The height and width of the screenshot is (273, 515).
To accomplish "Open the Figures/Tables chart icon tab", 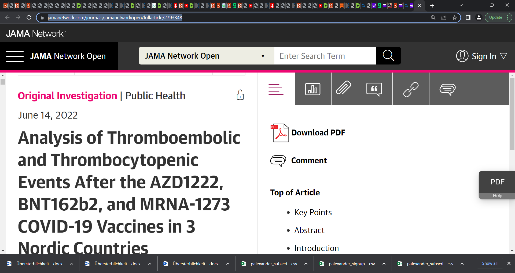I will coord(313,89).
